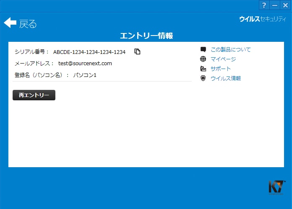Screen dimensions: 292x209
Task: Open help with the question mark button
Action: coord(264,5)
